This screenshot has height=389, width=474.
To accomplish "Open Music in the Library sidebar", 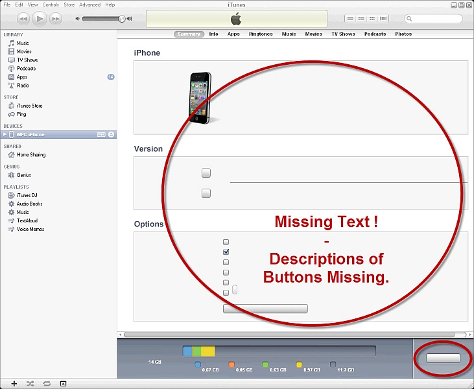I will pyautogui.click(x=23, y=43).
